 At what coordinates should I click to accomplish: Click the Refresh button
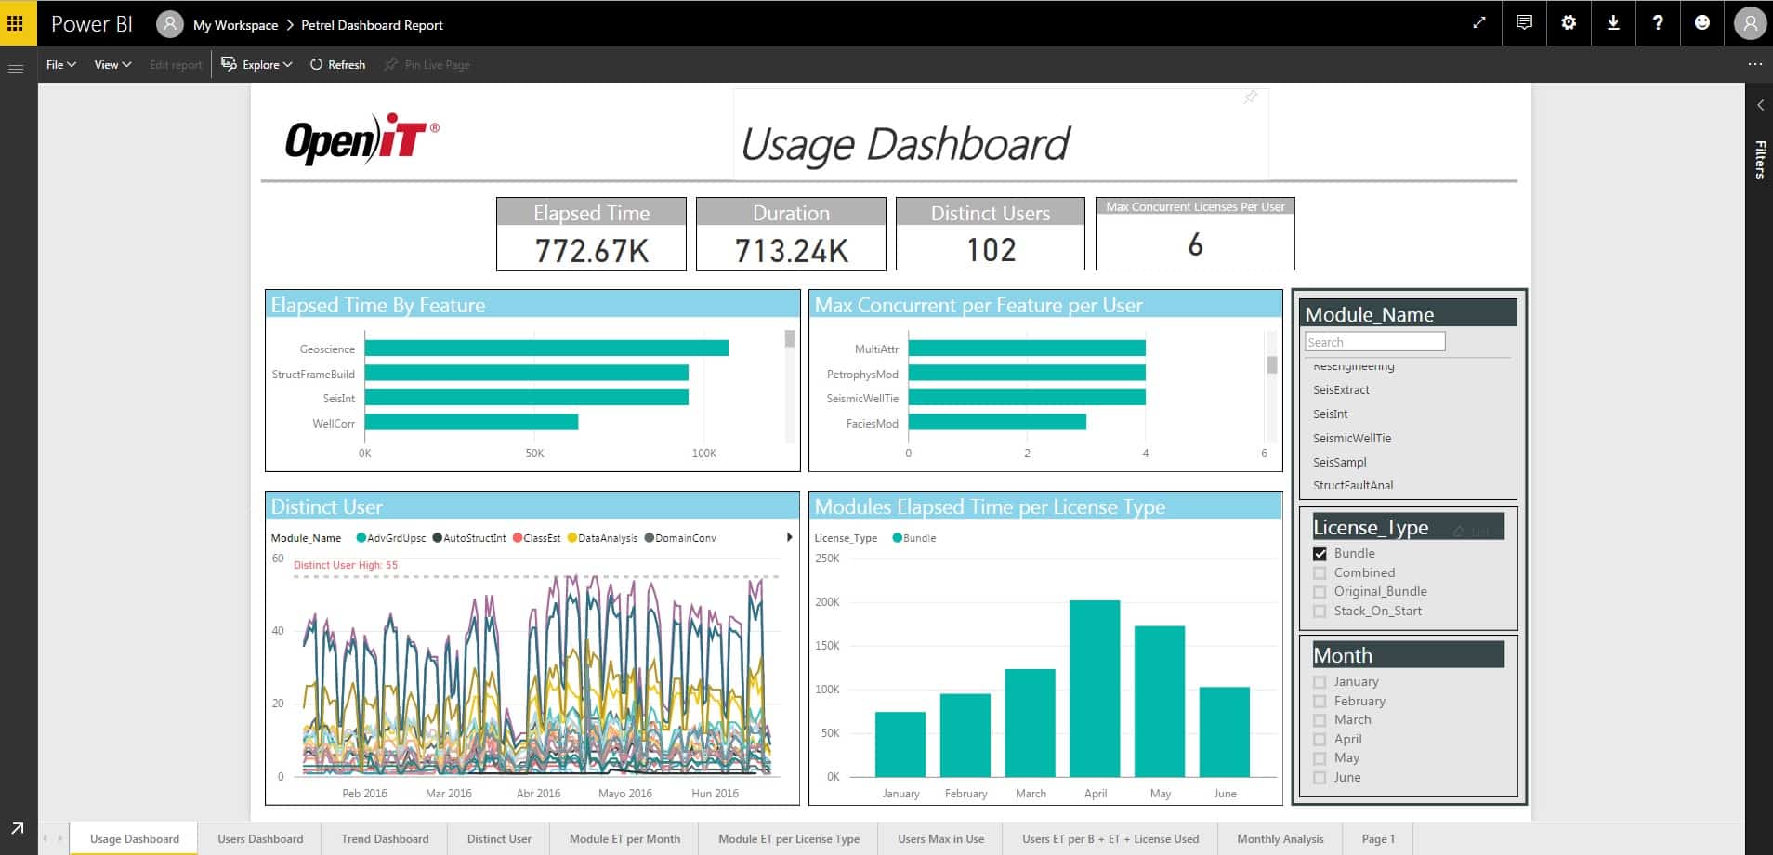click(337, 65)
